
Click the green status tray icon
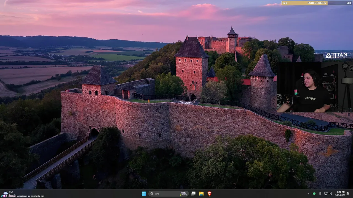pyautogui.click(x=314, y=194)
